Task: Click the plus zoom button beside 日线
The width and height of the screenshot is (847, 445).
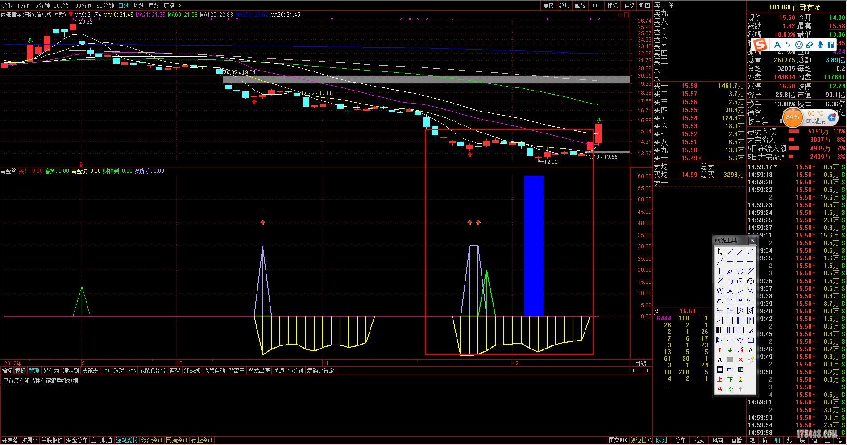Action: coord(633,370)
